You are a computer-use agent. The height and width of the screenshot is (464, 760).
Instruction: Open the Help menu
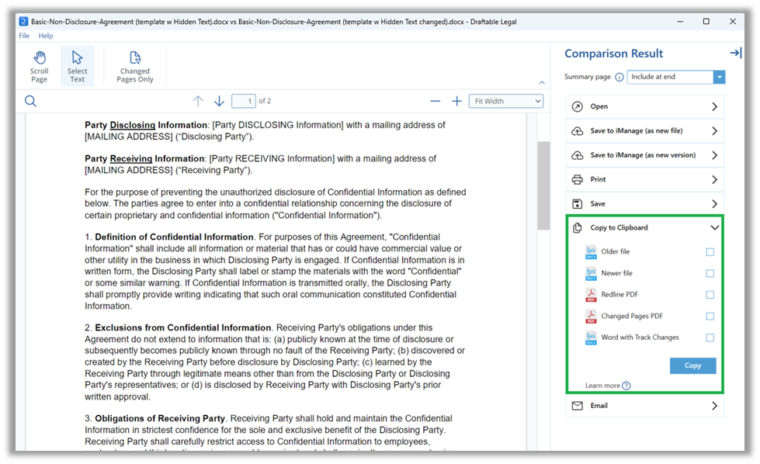(46, 36)
